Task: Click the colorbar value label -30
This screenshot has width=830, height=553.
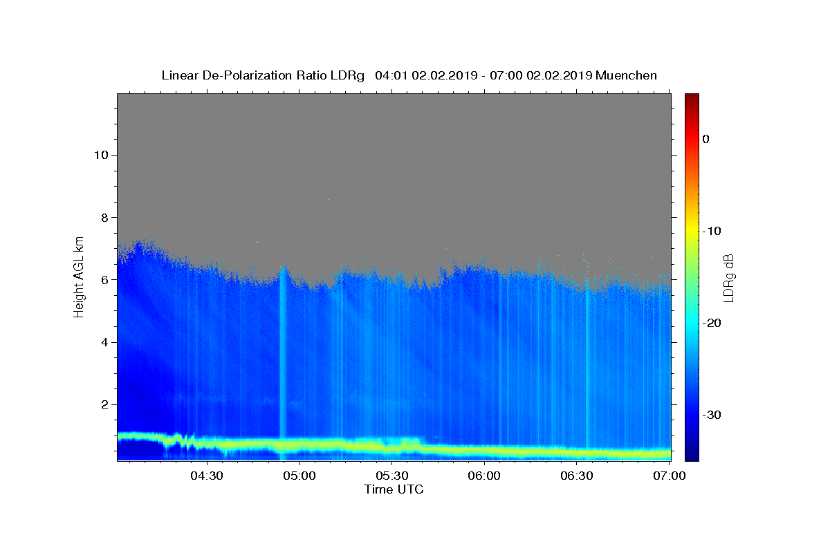Action: tap(712, 415)
